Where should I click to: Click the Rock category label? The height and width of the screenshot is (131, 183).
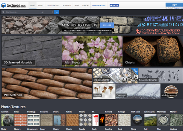94,129
